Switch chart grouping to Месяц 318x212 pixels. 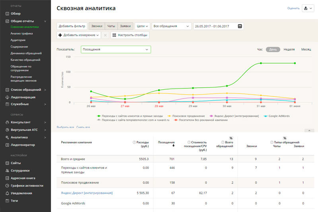tap(306, 49)
